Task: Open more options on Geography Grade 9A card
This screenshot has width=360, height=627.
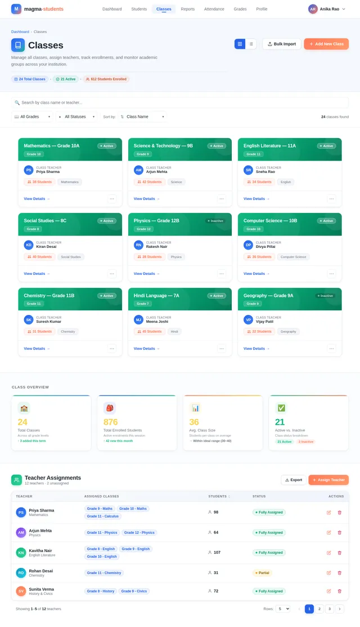Action: tap(331, 349)
